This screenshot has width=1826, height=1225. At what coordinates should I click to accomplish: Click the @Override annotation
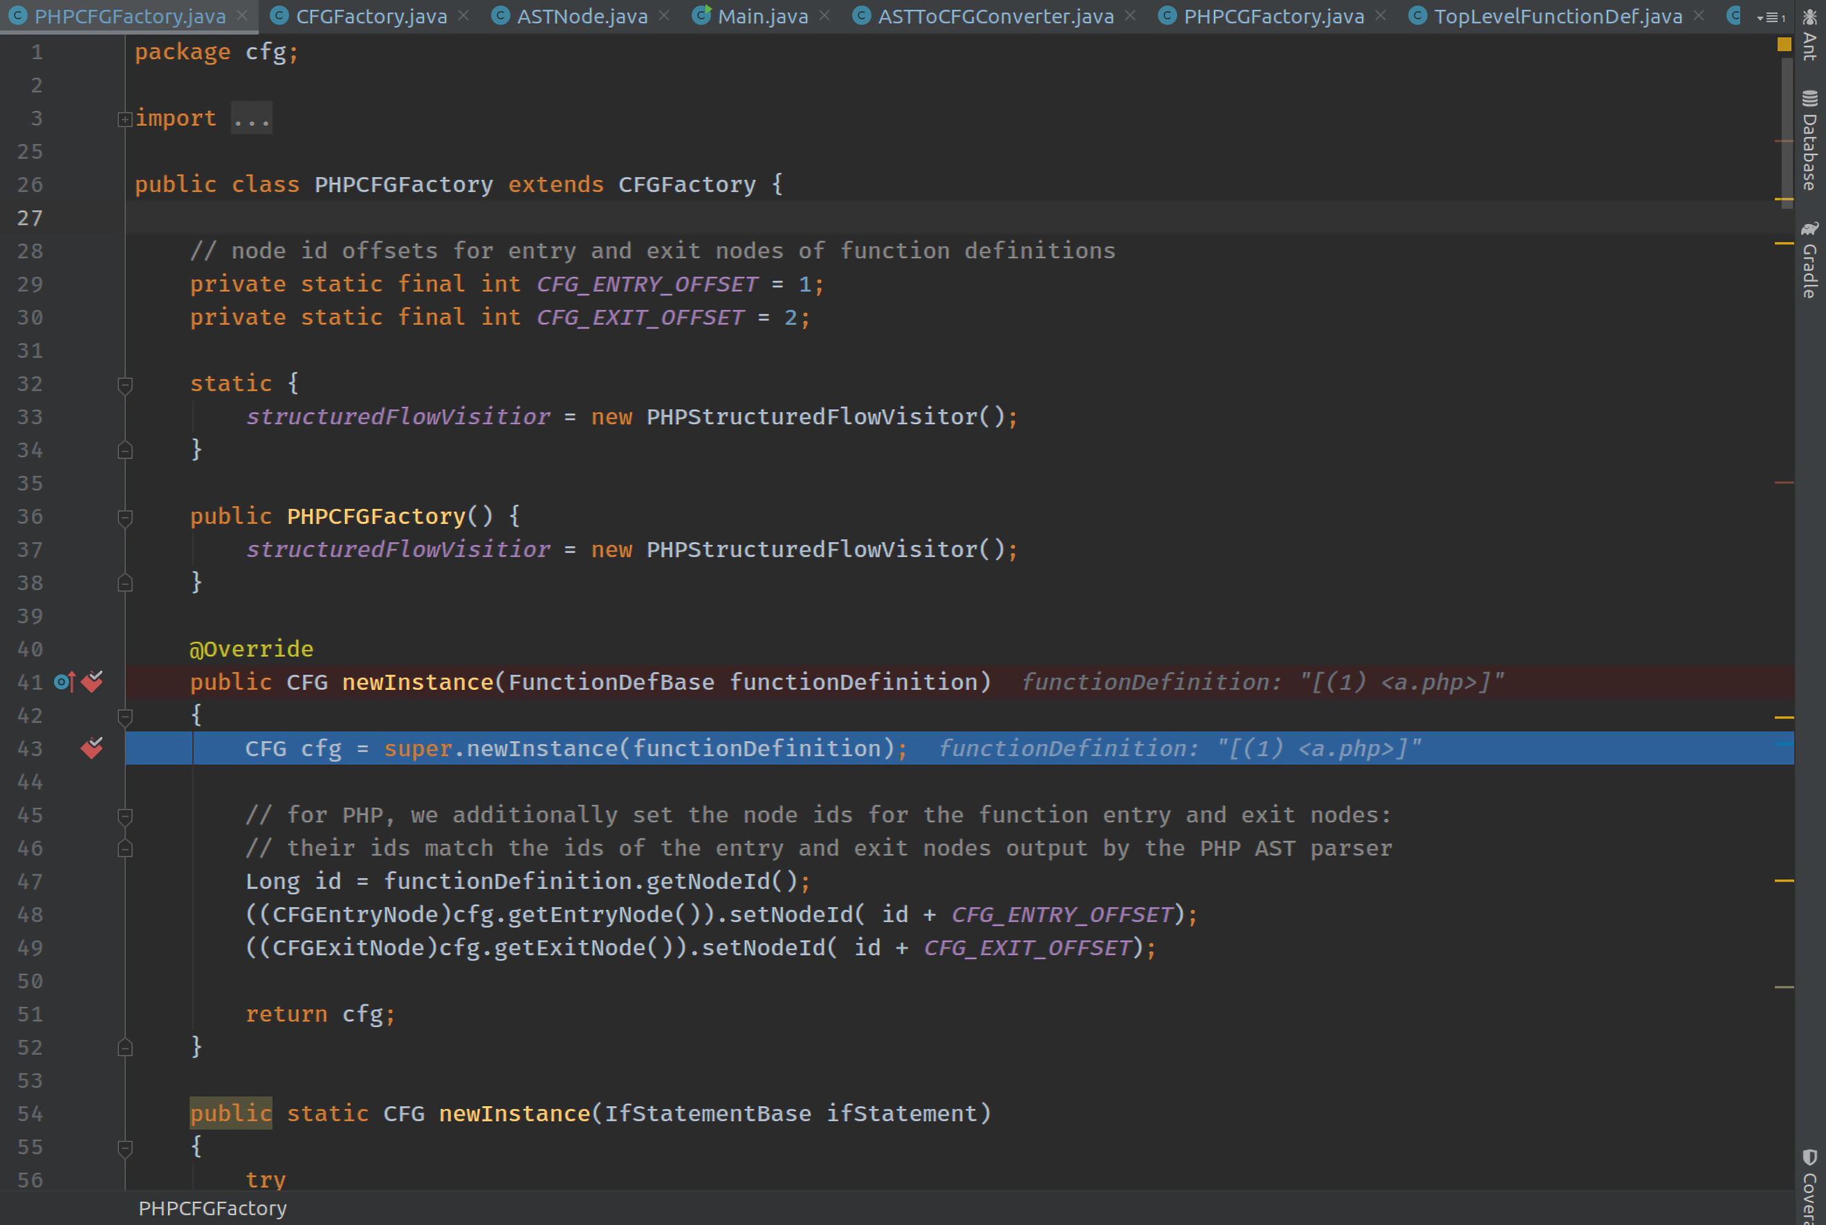pyautogui.click(x=251, y=649)
